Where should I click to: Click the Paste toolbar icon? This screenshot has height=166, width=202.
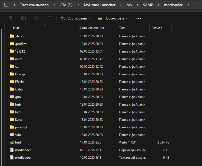[x=11, y=18]
